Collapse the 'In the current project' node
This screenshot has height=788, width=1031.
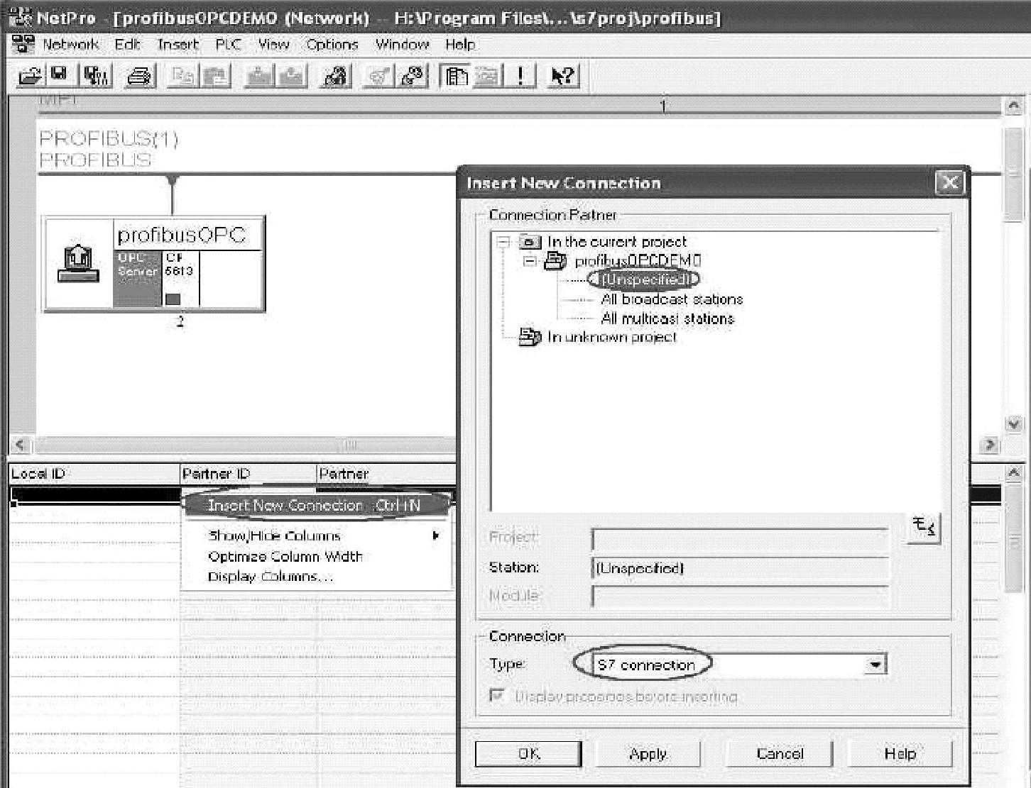[503, 243]
